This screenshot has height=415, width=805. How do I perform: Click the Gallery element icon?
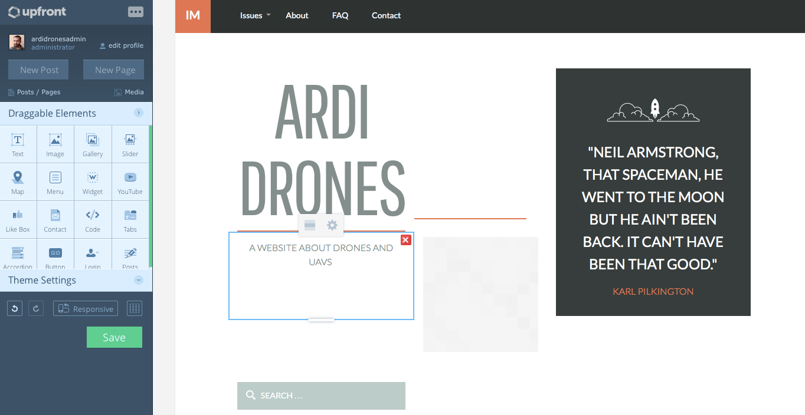click(92, 144)
